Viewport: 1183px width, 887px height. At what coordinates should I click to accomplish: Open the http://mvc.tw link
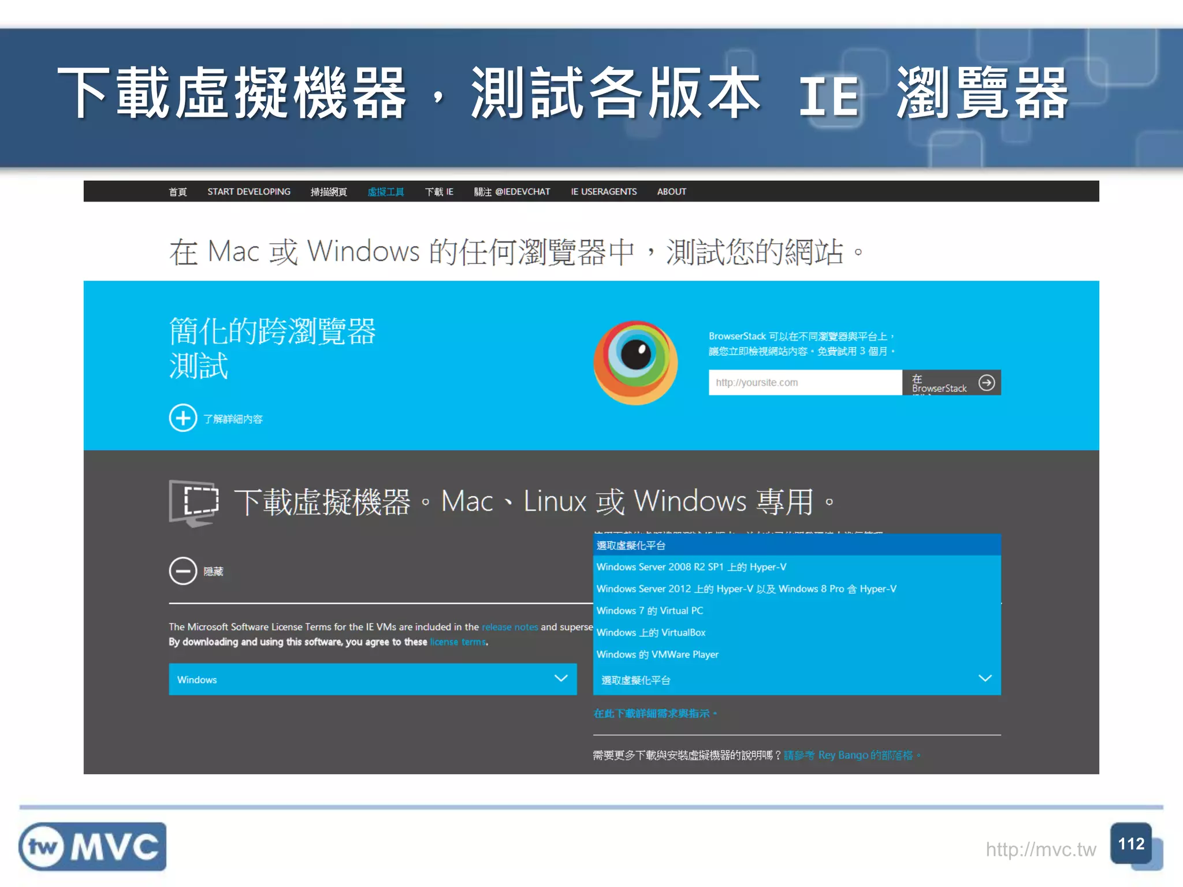point(1040,849)
